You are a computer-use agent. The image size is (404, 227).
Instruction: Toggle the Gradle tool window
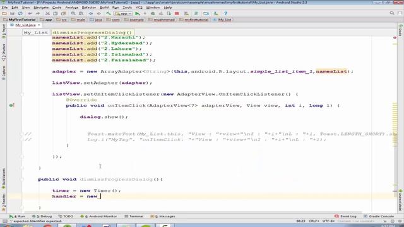400,30
